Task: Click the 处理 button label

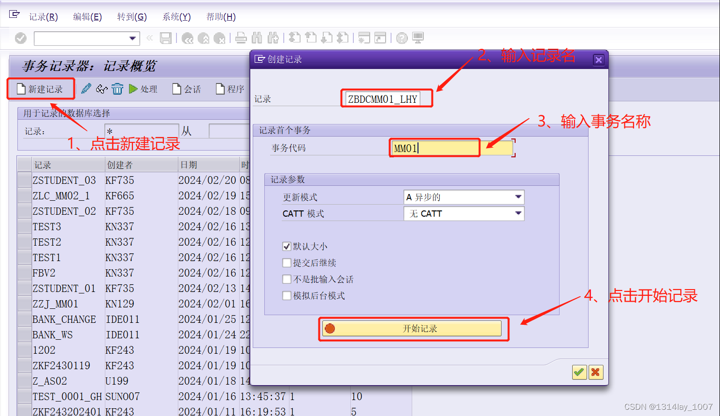Action: [x=149, y=89]
